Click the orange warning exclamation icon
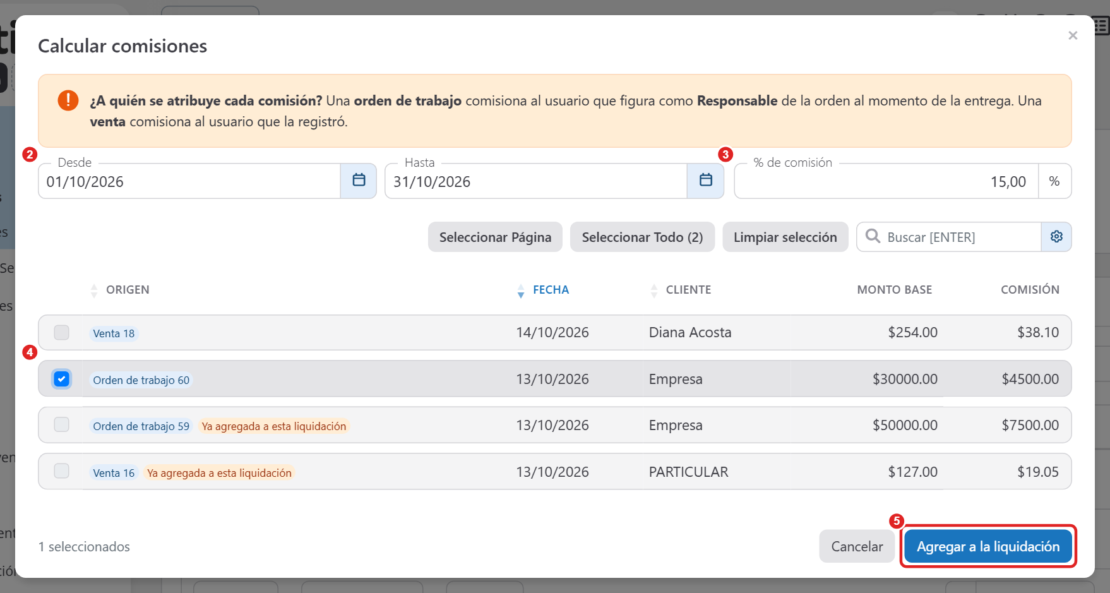 tap(68, 100)
